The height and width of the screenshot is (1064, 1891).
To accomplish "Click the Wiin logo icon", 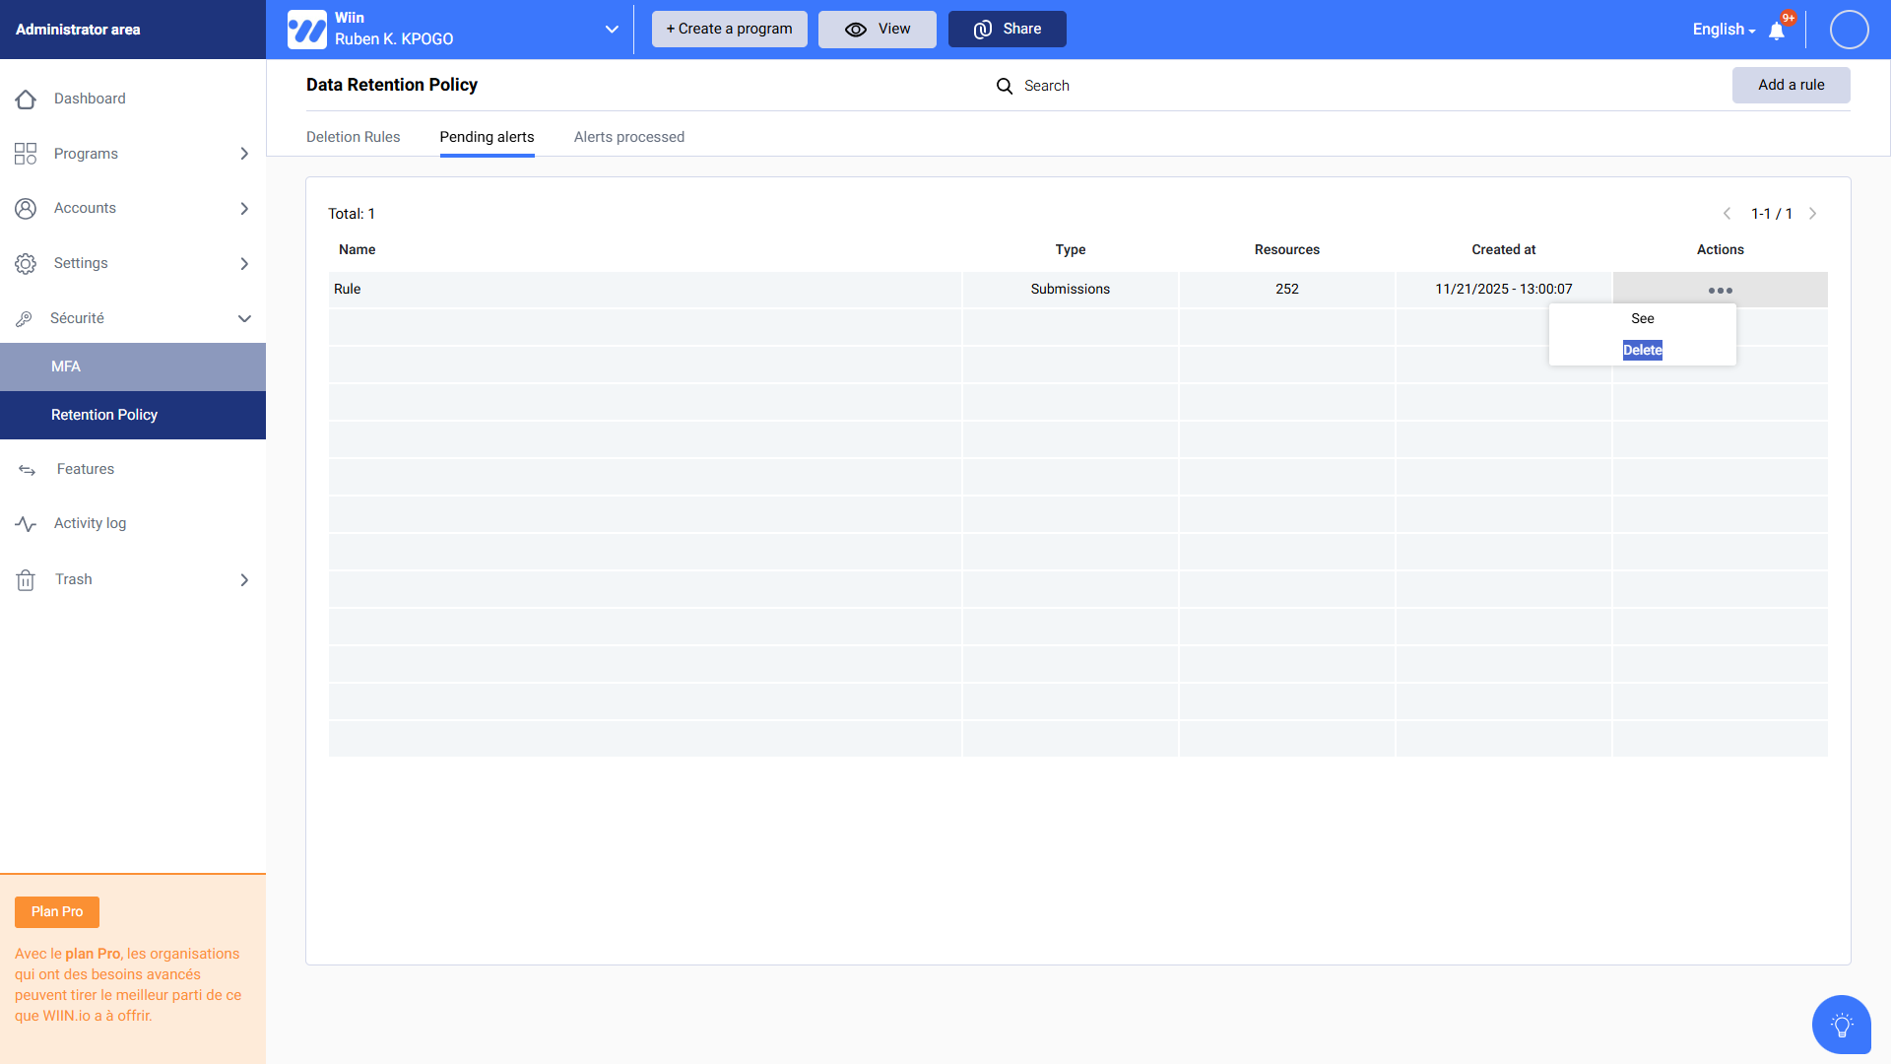I will click(x=306, y=30).
